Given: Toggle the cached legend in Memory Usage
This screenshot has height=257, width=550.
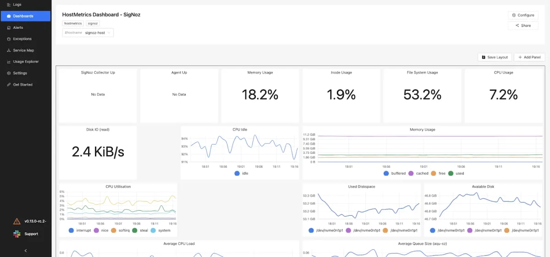Looking at the screenshot, I should 418,174.
